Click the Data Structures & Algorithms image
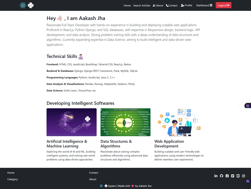The width and height of the screenshot is (251, 189). 125,122
